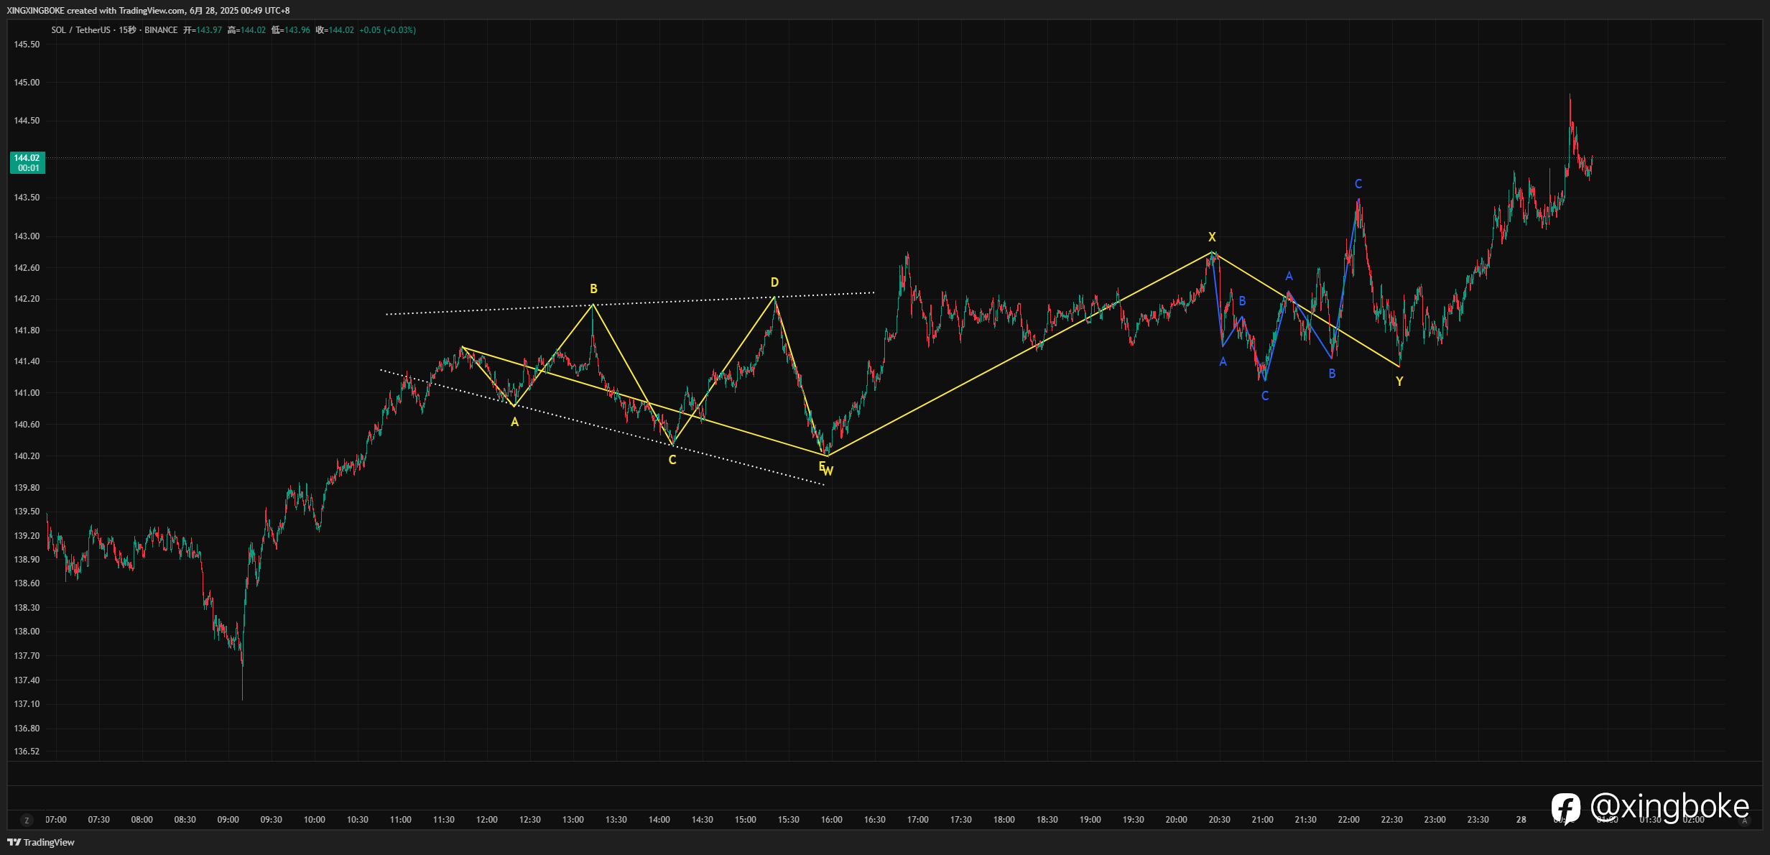1770x855 pixels.
Task: Click the 开=143.97 open value in the legend
Action: tap(203, 30)
